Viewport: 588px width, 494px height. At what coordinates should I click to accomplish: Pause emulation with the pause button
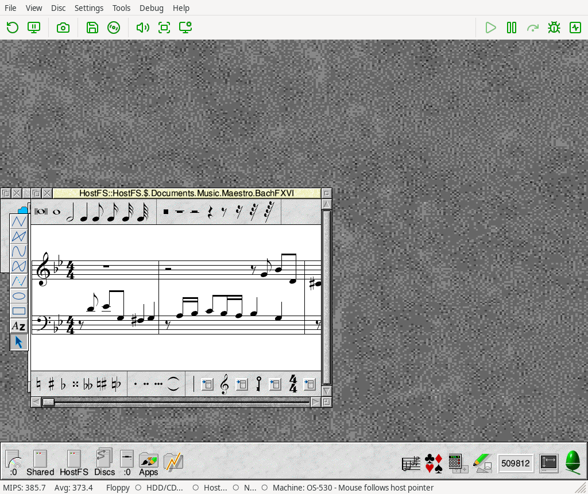coord(512,28)
